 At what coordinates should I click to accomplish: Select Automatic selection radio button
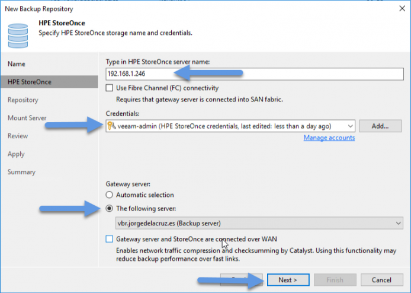[x=110, y=195]
